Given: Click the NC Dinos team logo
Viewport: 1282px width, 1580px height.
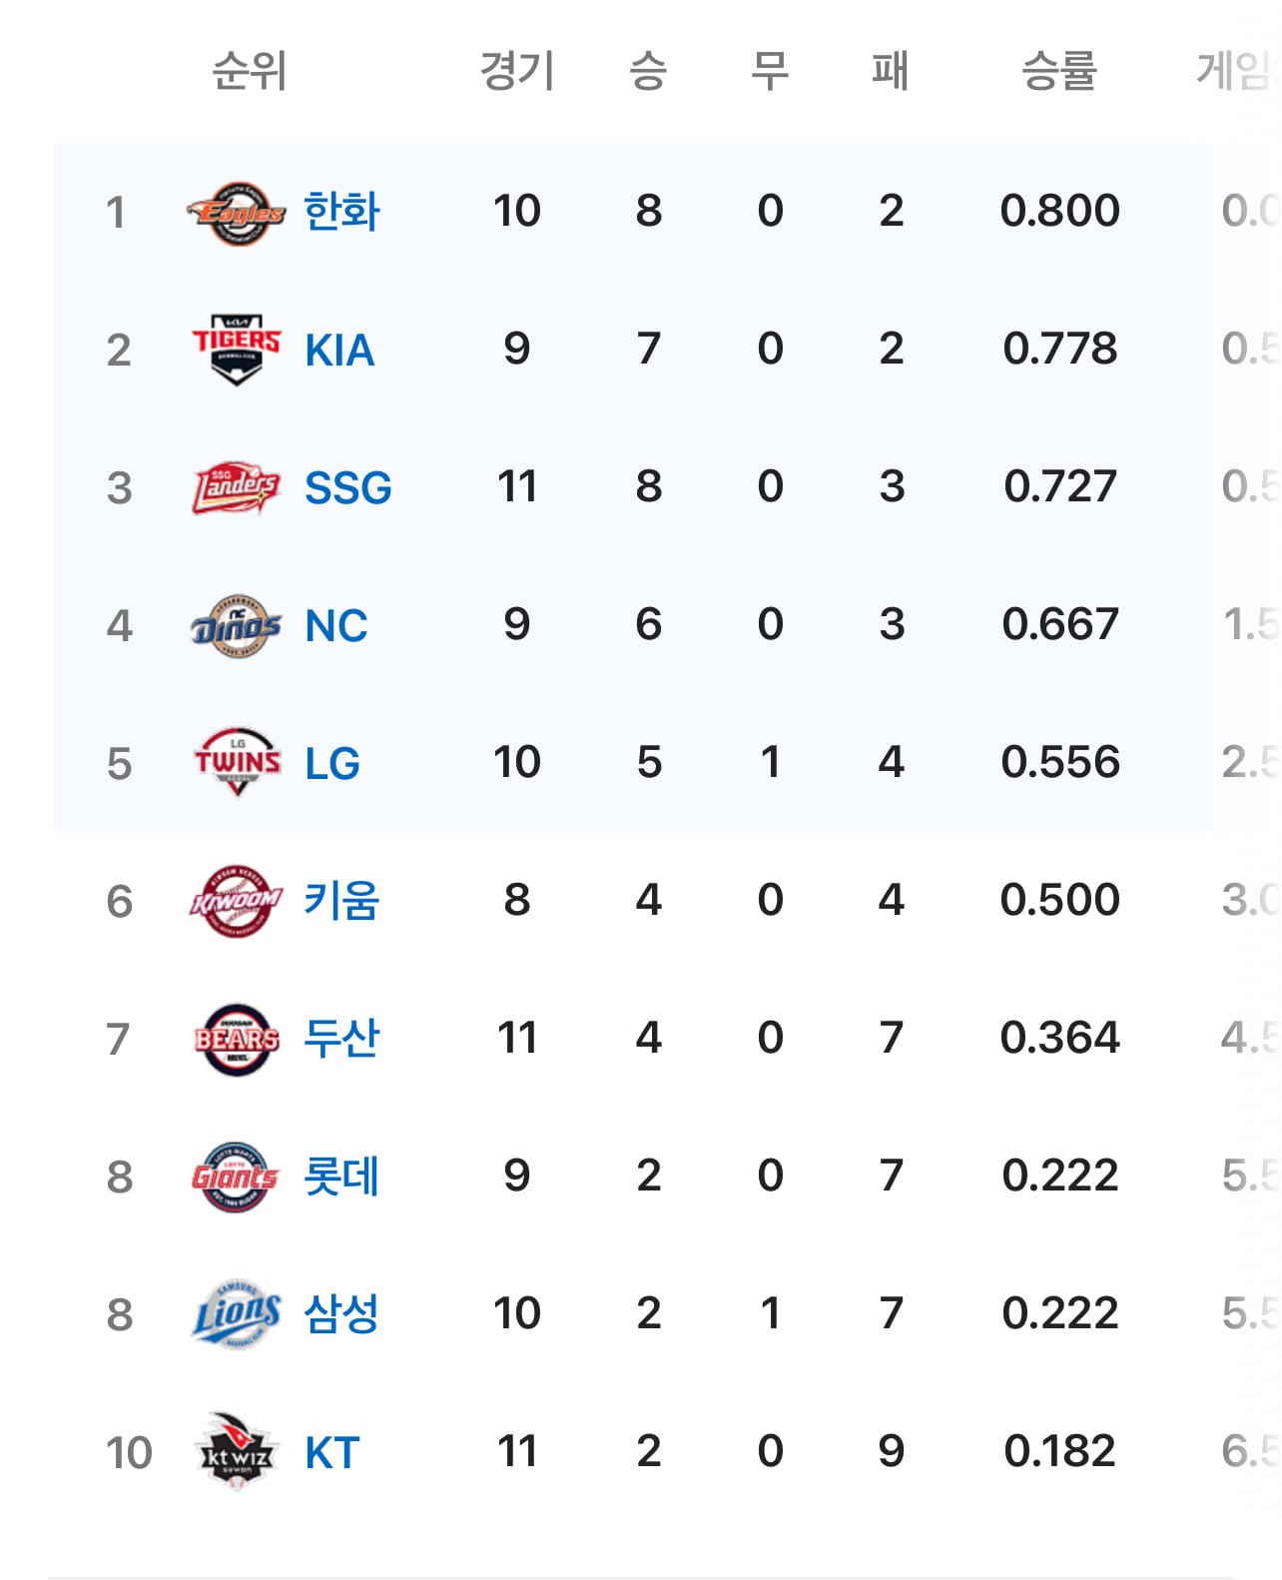Looking at the screenshot, I should coord(237,626).
